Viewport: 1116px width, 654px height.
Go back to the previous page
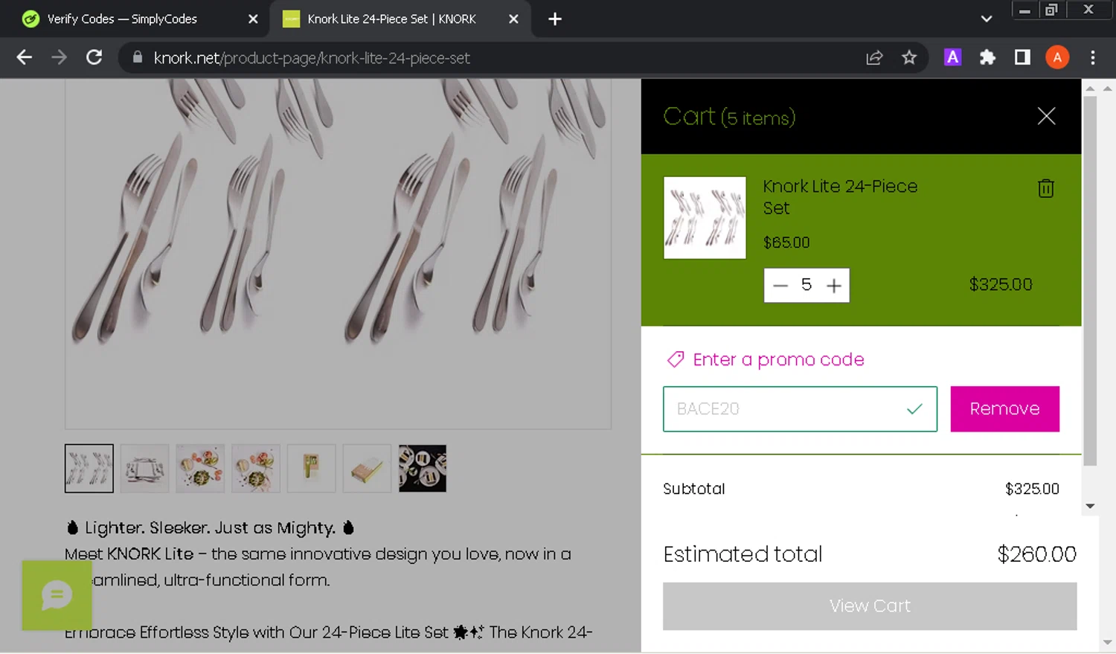click(x=24, y=57)
